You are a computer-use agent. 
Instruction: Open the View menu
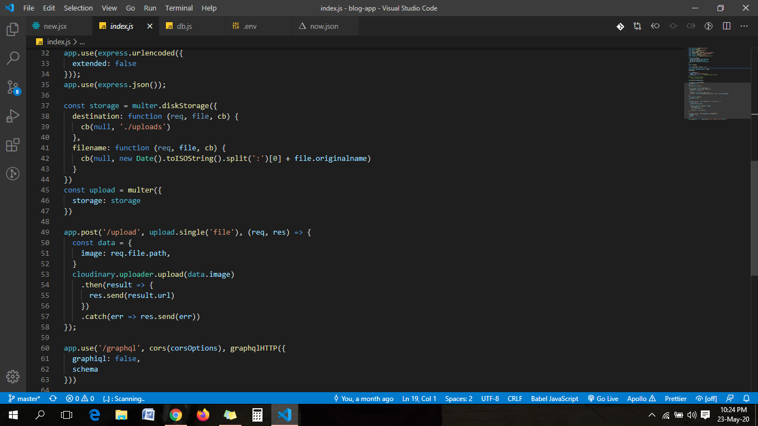[109, 8]
